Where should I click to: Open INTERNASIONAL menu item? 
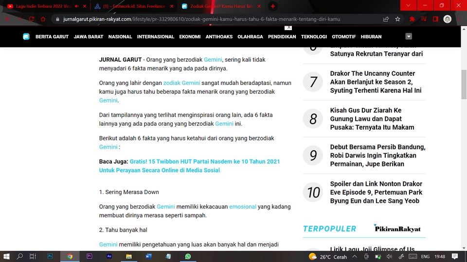pos(156,36)
